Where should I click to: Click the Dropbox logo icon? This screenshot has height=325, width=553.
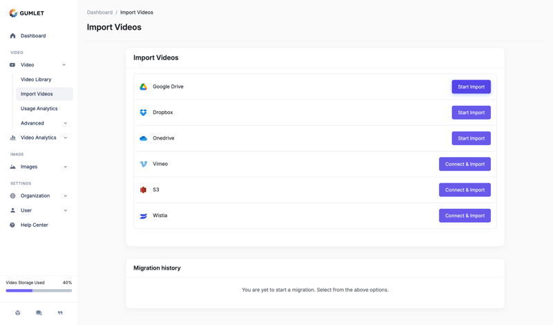tap(143, 113)
